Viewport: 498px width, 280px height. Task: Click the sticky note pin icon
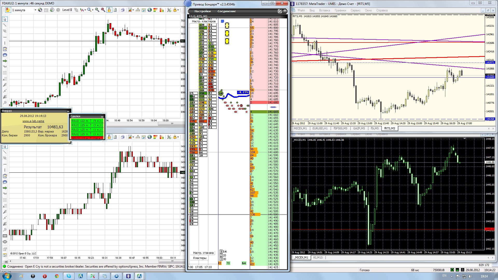tap(8, 10)
